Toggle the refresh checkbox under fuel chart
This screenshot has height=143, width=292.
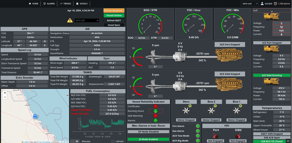pos(113,141)
